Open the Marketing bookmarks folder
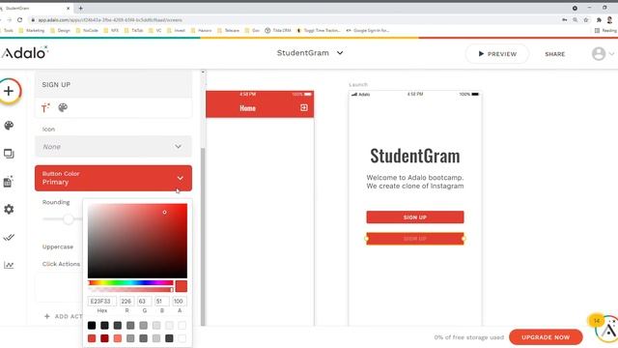The width and height of the screenshot is (618, 348). tap(32, 30)
